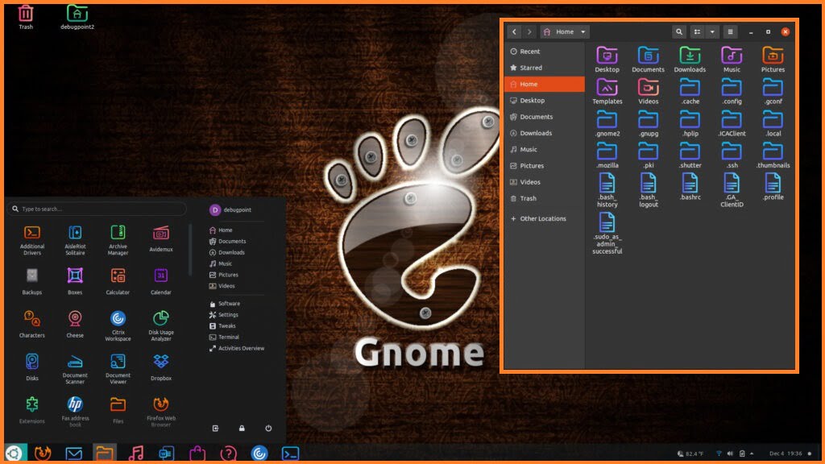825x464 pixels.
Task: Open Trash in Files sidebar
Action: [x=545, y=198]
